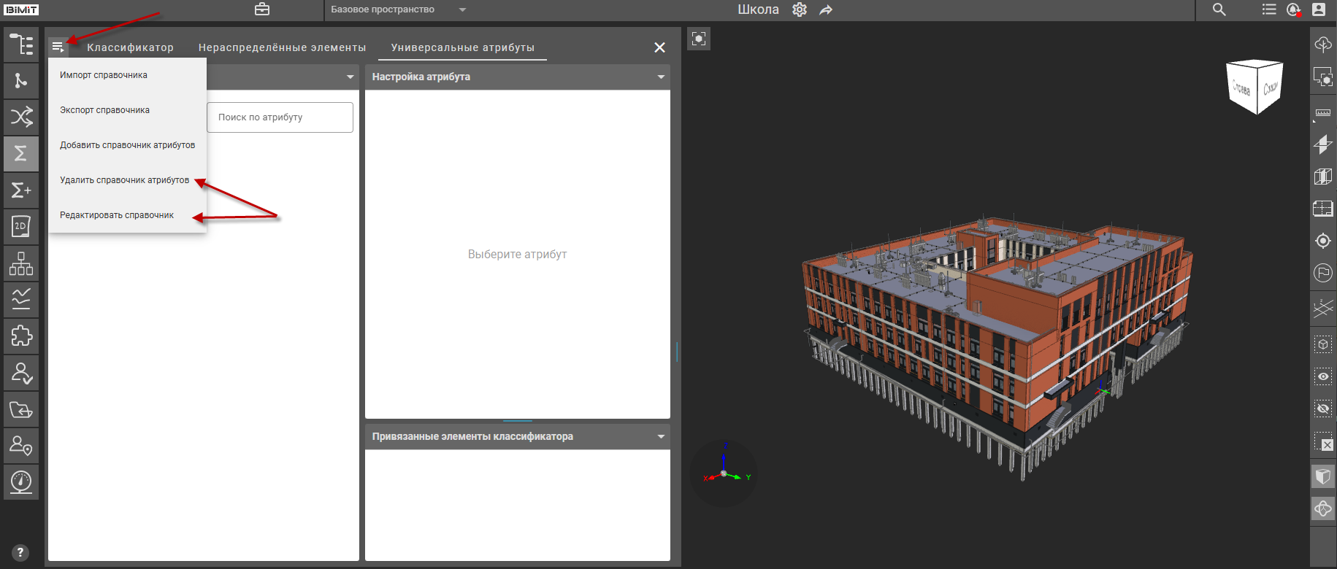Image resolution: width=1337 pixels, height=569 pixels.
Task: Open the model tree icon in left sidebar
Action: click(21, 44)
